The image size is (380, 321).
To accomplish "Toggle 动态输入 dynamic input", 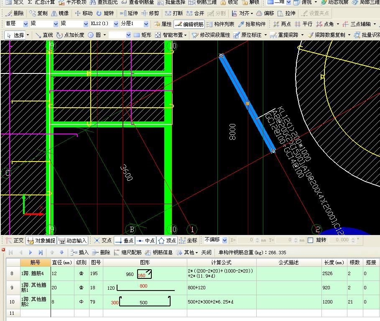I will point(72,240).
